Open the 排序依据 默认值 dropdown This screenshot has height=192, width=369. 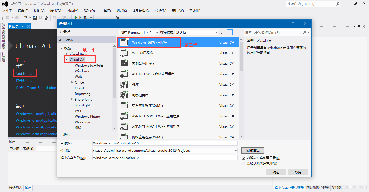coord(197,32)
